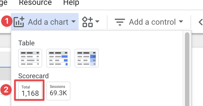Open the Help menu
This screenshot has height=106, width=203.
point(71,3)
